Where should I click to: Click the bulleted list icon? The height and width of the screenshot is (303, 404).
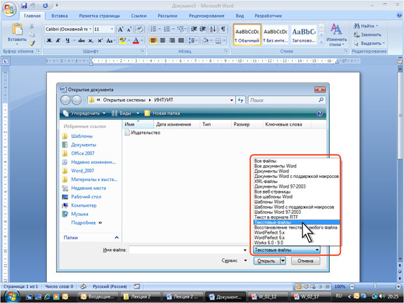click(x=153, y=29)
